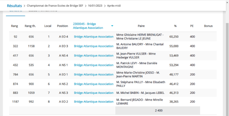This screenshot has height=116, width=229.
Task: Open the 16/01/2023 breadcrumb
Action: 95,6
